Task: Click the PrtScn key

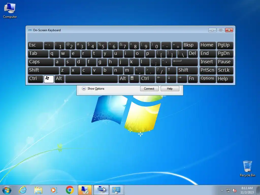Action: point(208,71)
